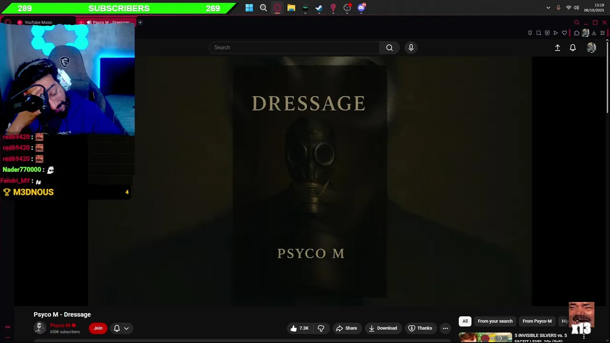610x343 pixels.
Task: Open the volume tray control
Action: (x=576, y=8)
